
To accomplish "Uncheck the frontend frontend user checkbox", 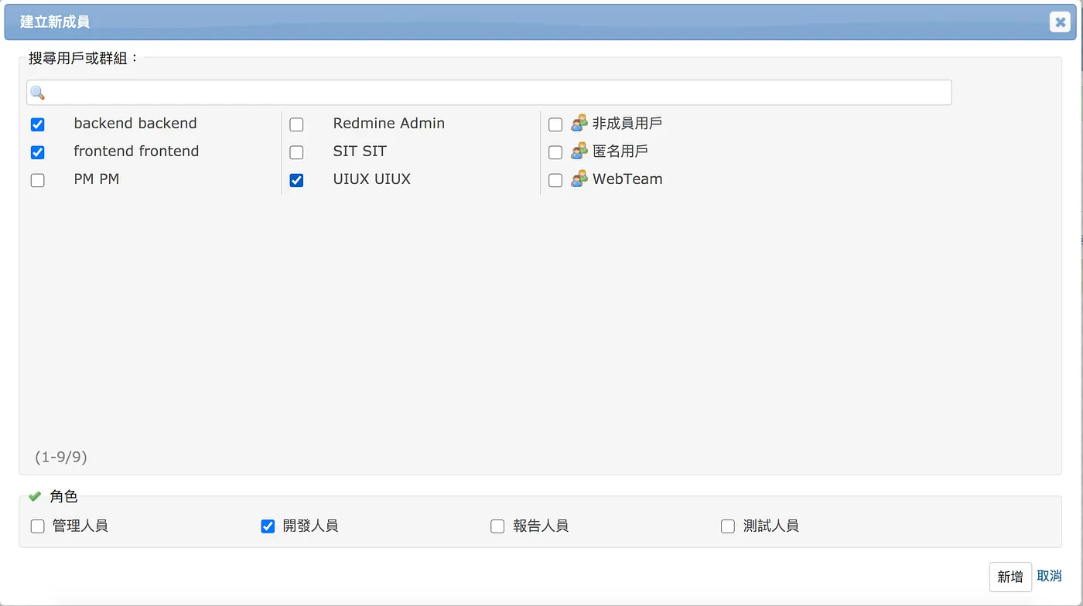I will coord(37,152).
